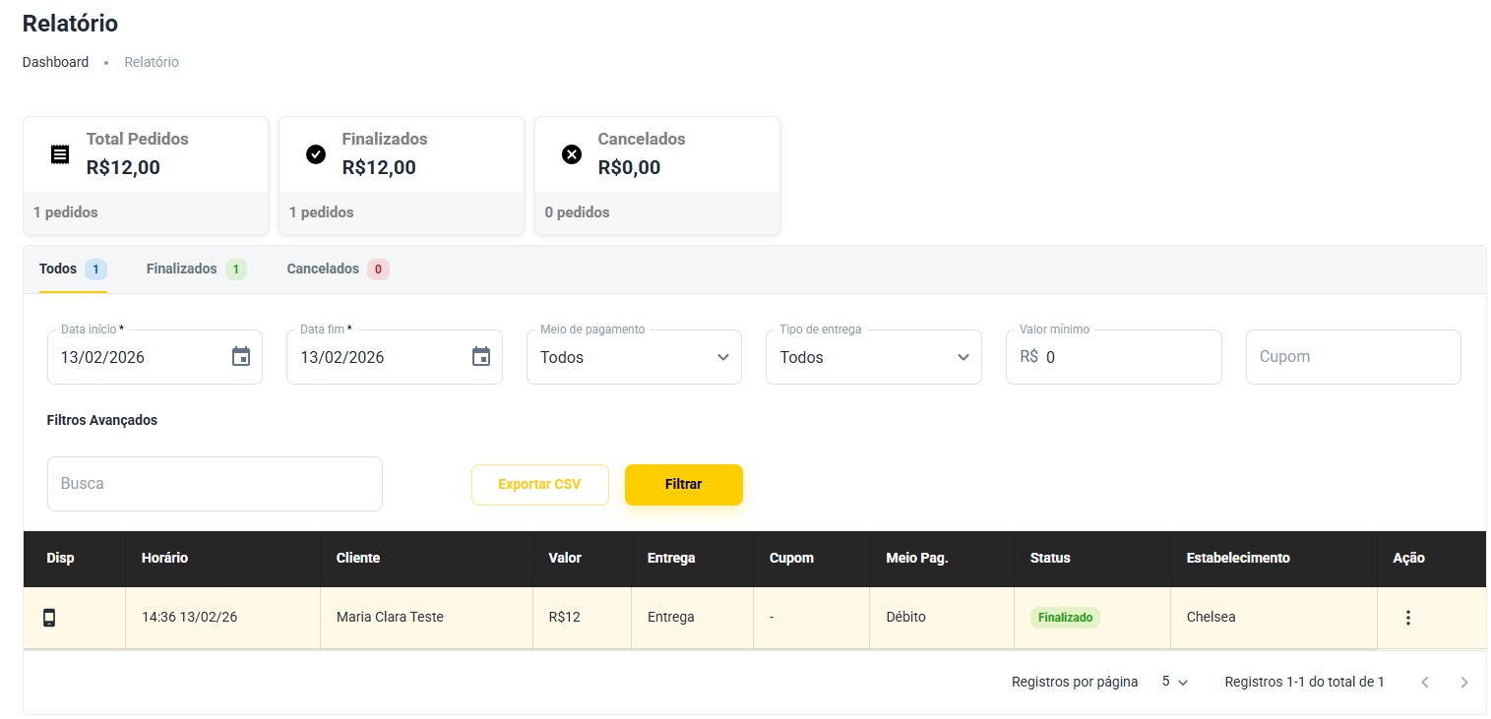Click the Total Pedidos receipt icon
Screen dimensions: 1491x719
tap(60, 154)
